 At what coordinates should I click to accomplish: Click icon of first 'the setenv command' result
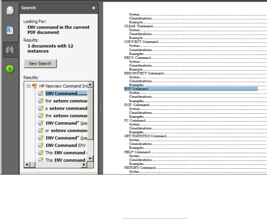[x=41, y=101]
